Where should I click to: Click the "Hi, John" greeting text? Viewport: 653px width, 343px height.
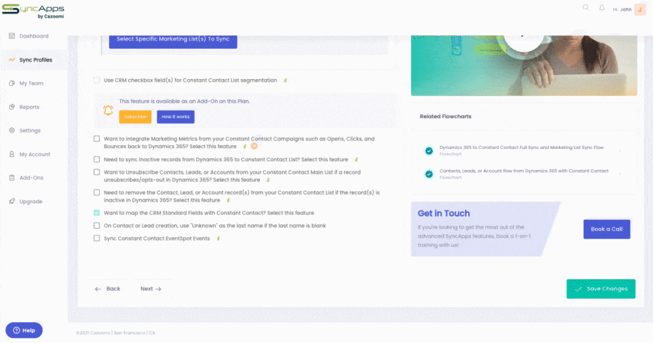click(x=622, y=9)
